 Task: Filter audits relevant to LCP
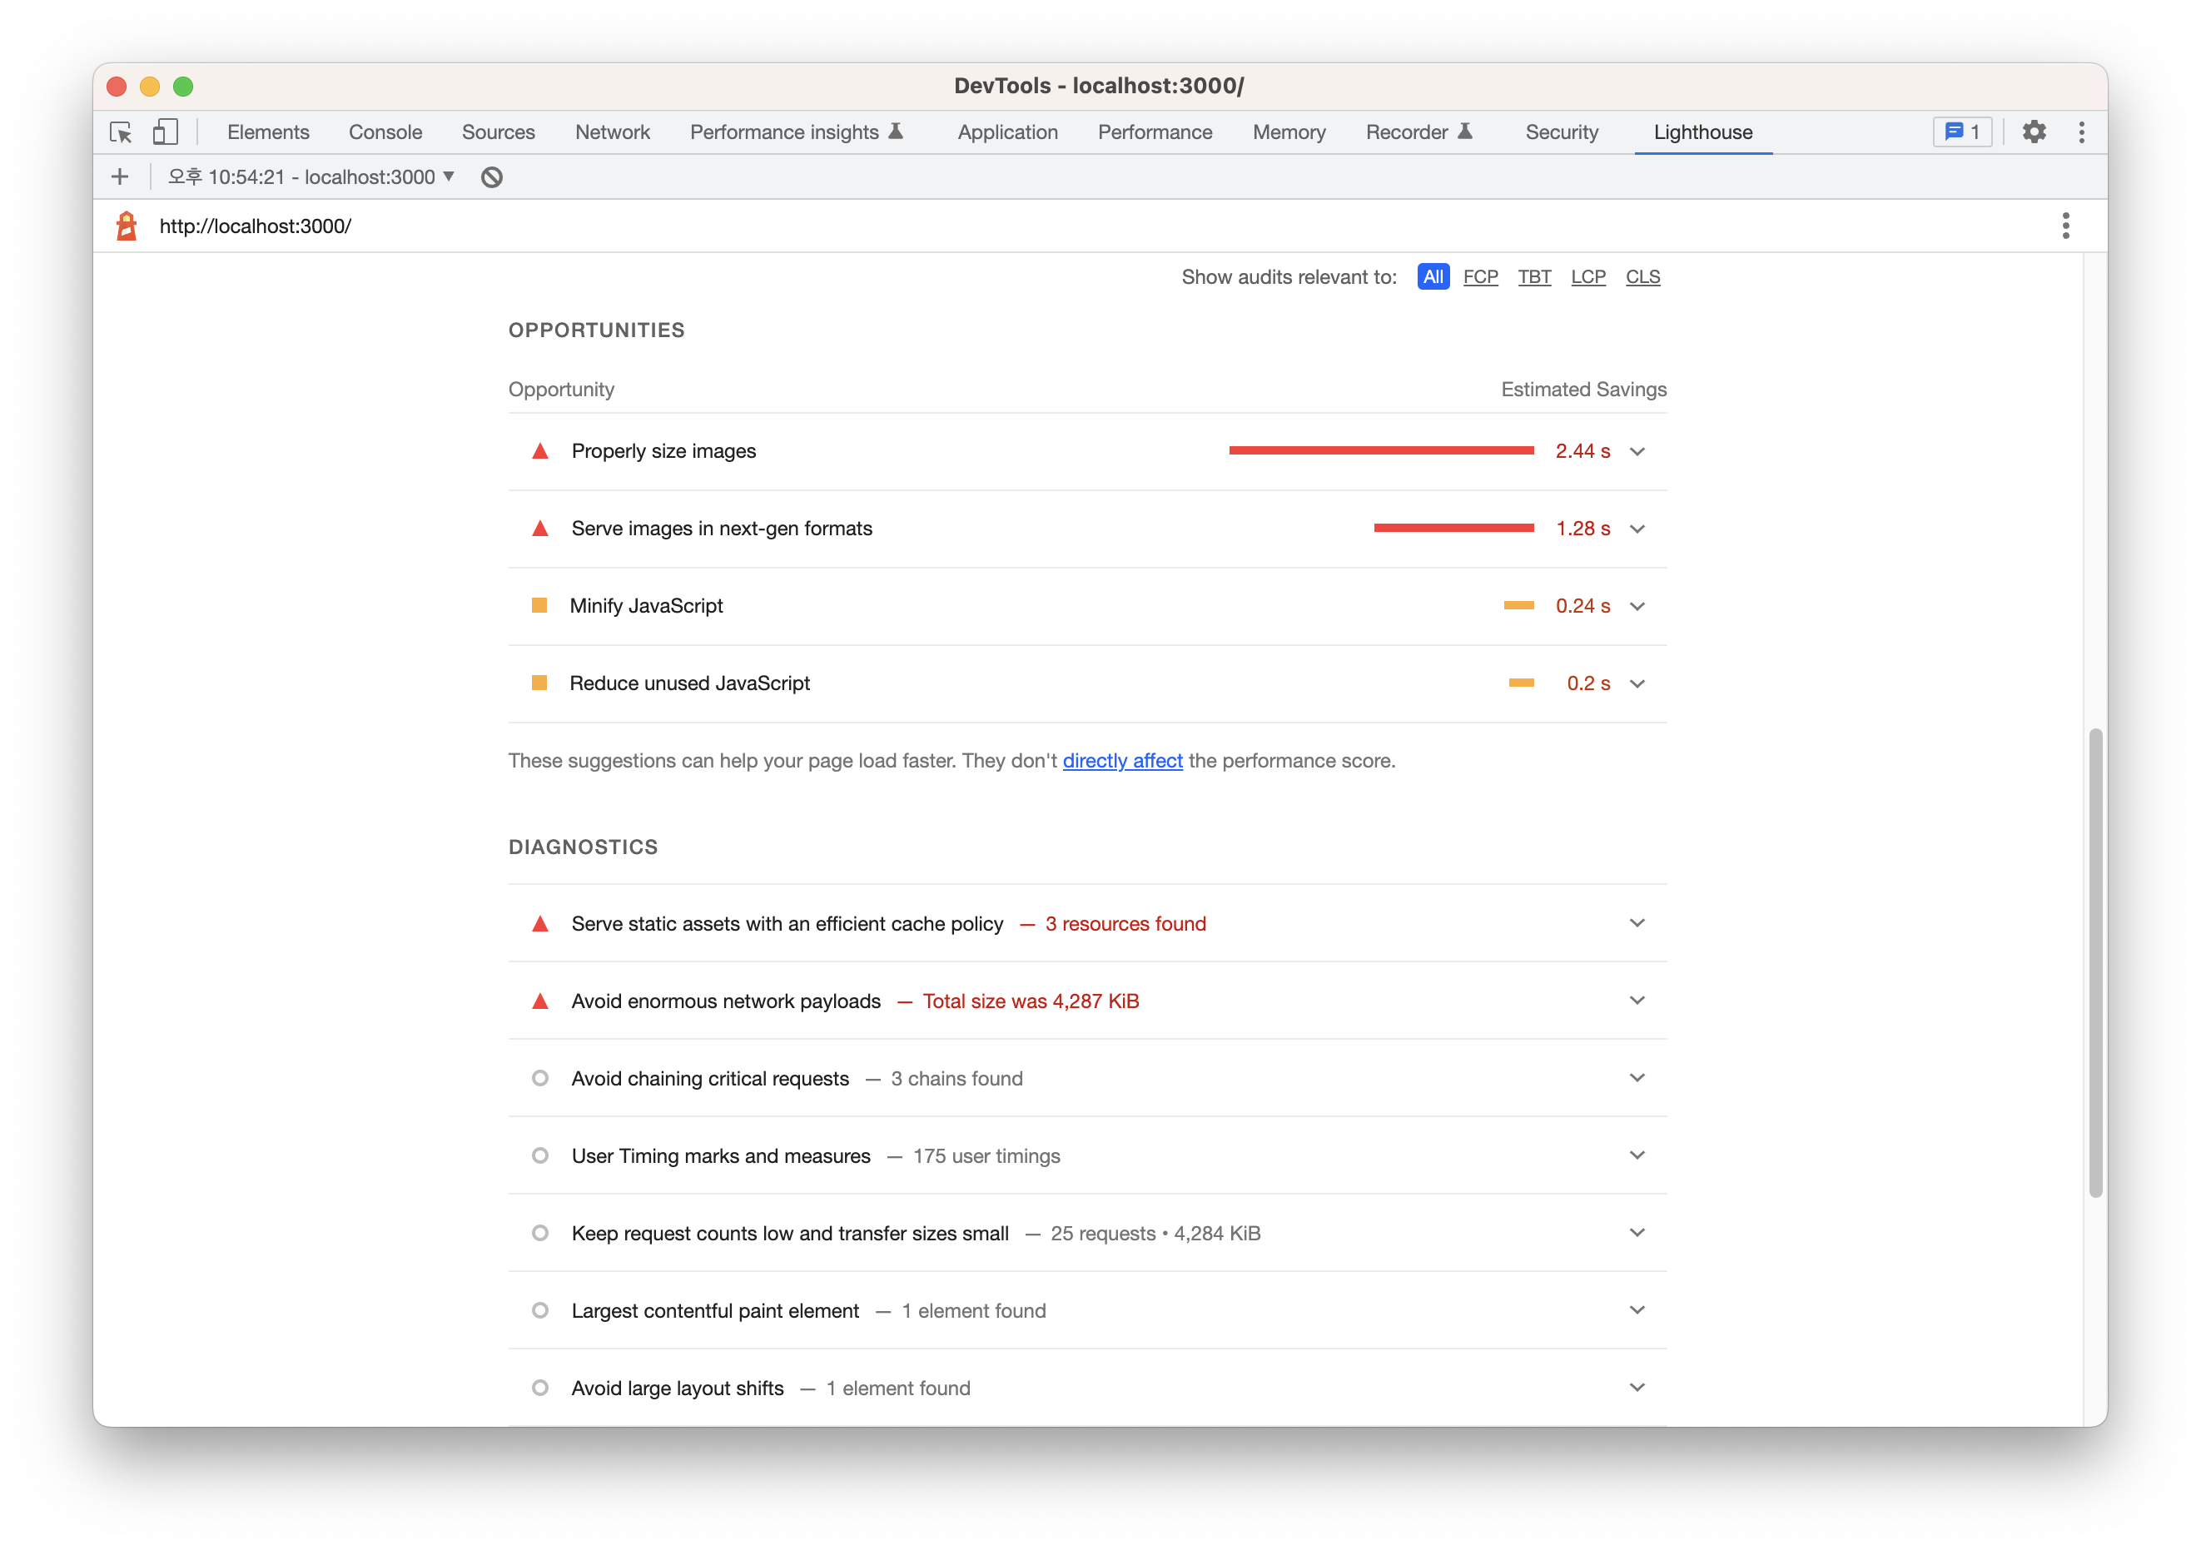click(x=1587, y=277)
